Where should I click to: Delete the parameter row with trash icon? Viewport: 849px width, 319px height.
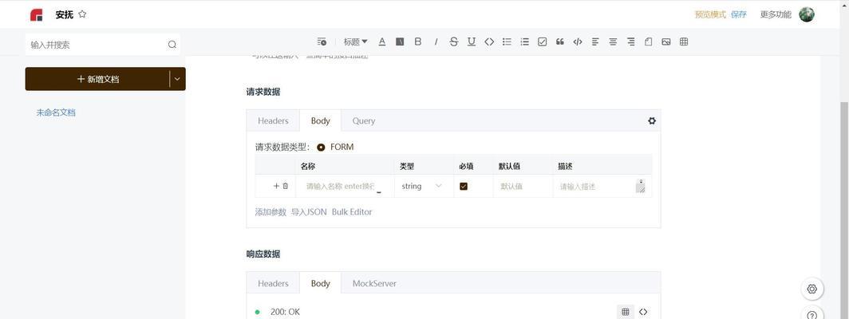(x=286, y=186)
